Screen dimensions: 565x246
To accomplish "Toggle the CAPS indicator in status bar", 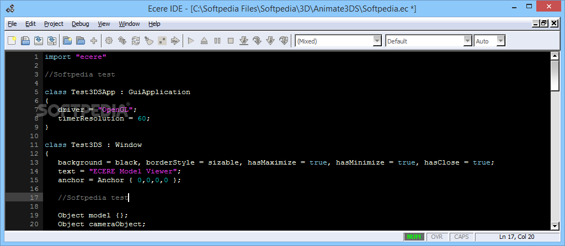I will click(461, 237).
